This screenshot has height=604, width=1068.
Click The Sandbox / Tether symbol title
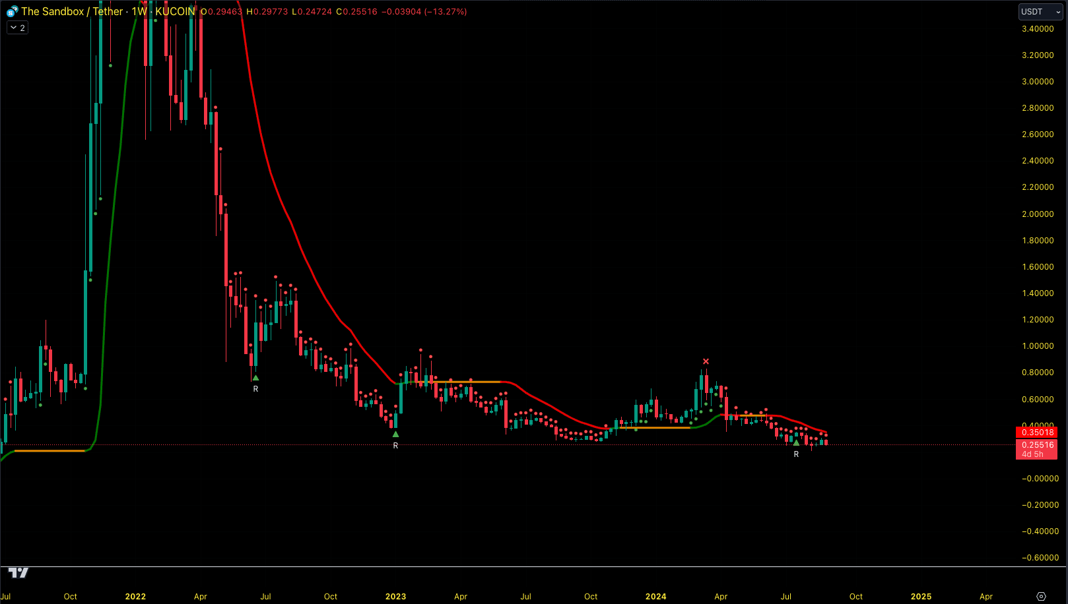(72, 11)
